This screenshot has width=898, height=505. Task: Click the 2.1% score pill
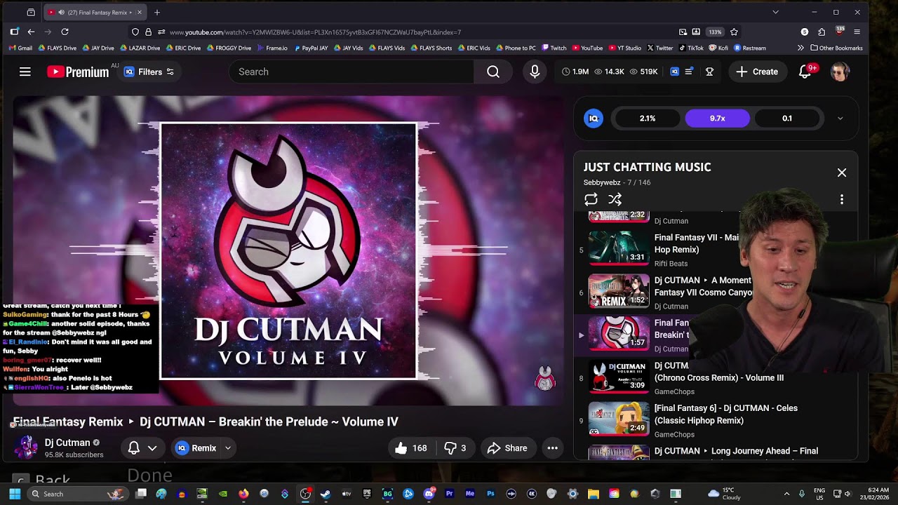tap(648, 119)
